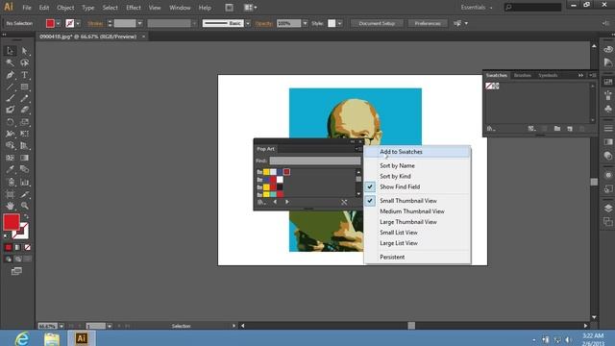Click the Document Setup button
Image resolution: width=615 pixels, height=346 pixels.
coord(377,23)
